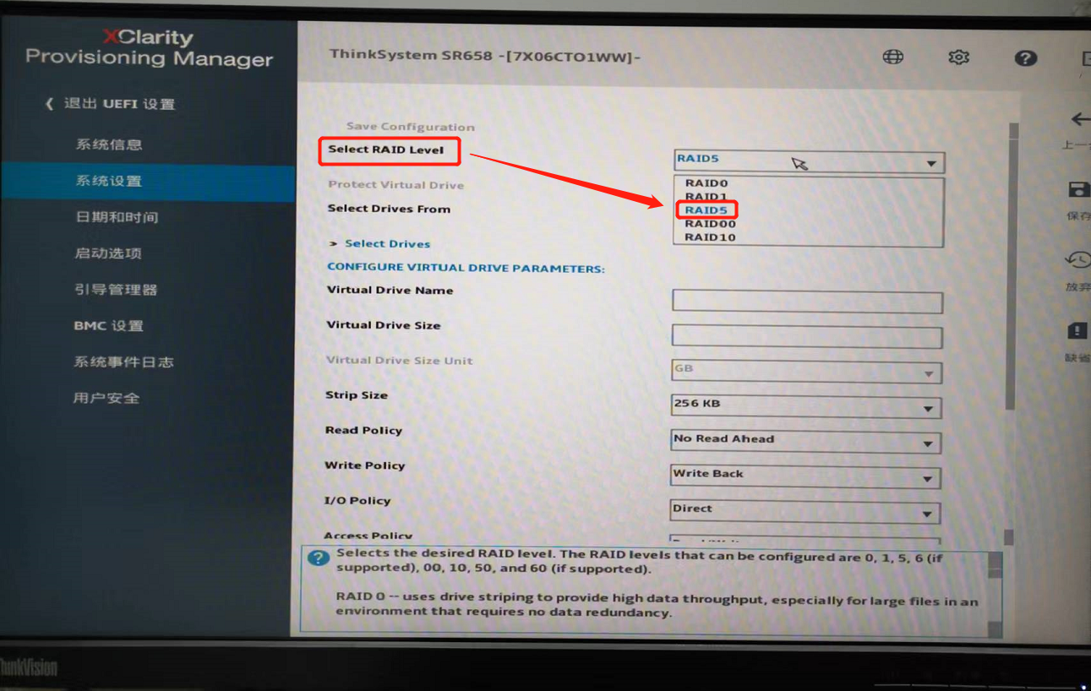Click the settings panel vertical scrollbar
This screenshot has height=691, width=1091.
(1012, 266)
